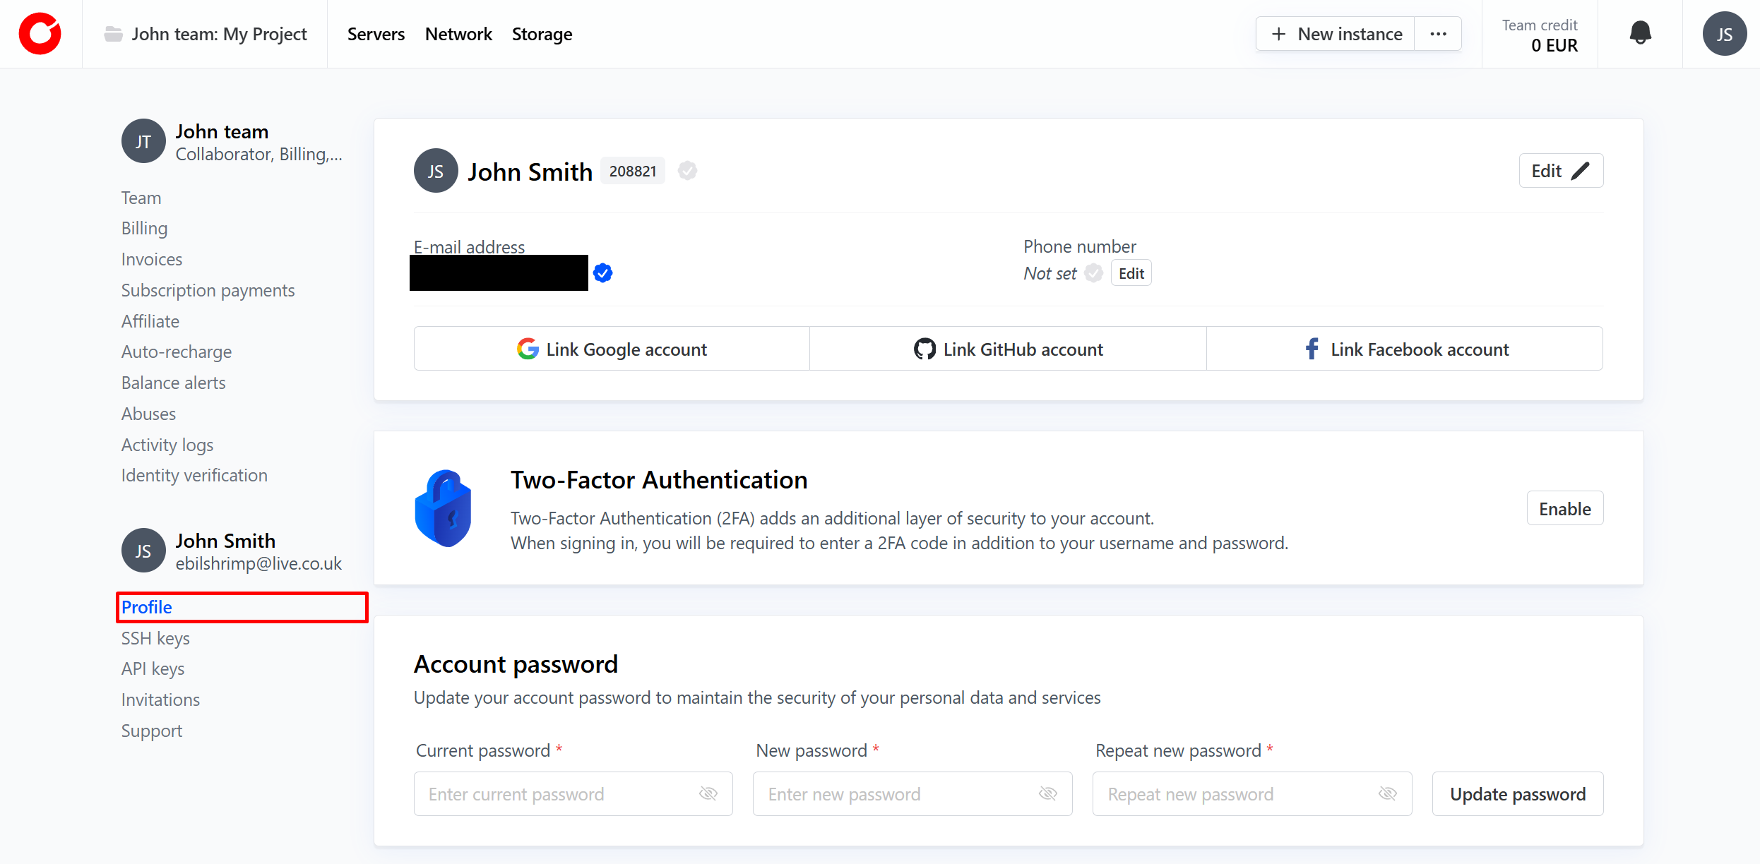The height and width of the screenshot is (864, 1760).
Task: Open the notifications bell
Action: [1640, 33]
